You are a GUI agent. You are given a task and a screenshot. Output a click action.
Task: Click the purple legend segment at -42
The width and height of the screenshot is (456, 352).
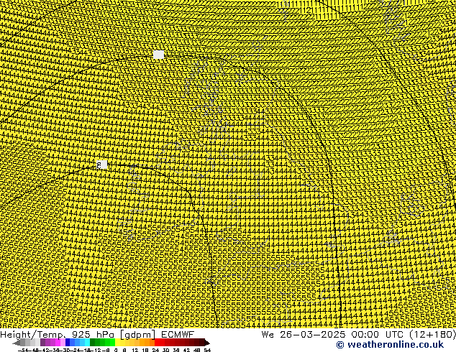(x=42, y=343)
